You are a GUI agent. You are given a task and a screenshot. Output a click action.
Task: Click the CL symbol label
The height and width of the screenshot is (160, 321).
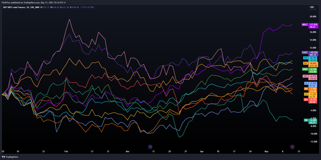(x=306, y=83)
